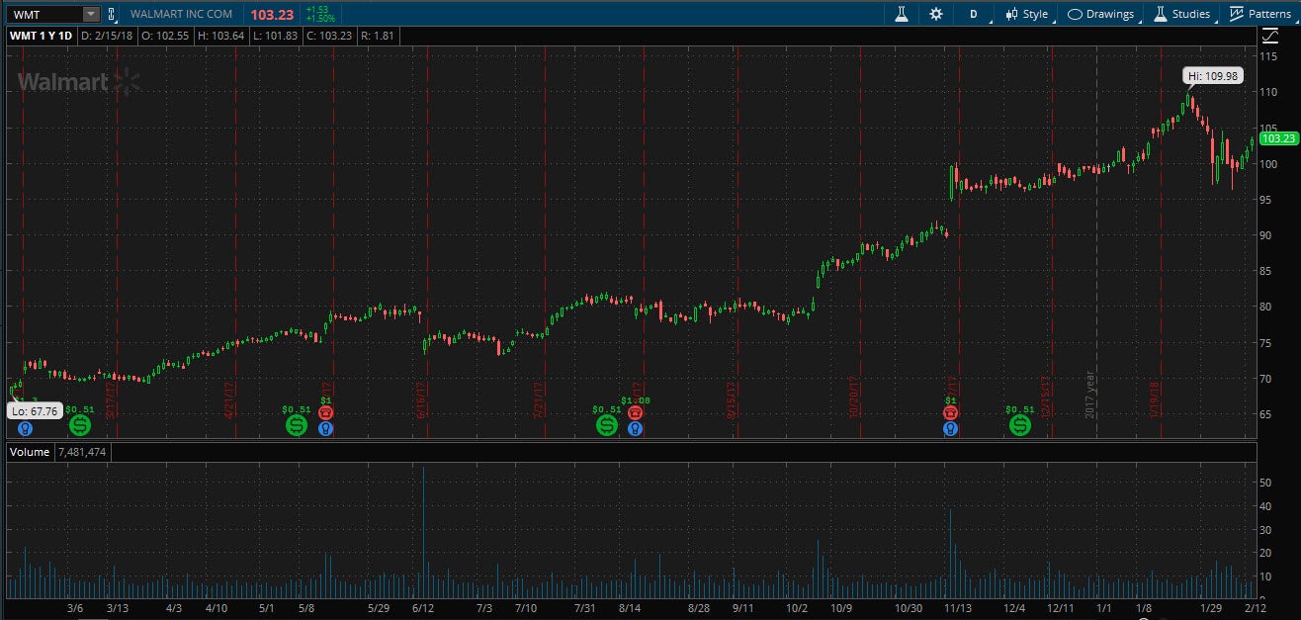
Task: Click the candlestick Style icon
Action: click(x=1011, y=14)
